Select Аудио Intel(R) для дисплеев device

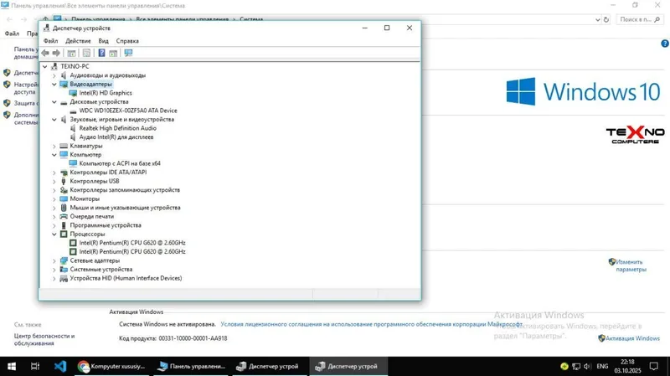click(116, 137)
